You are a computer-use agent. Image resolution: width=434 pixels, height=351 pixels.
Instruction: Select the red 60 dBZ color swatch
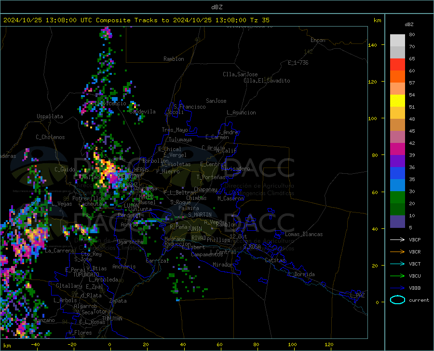pyautogui.click(x=397, y=64)
